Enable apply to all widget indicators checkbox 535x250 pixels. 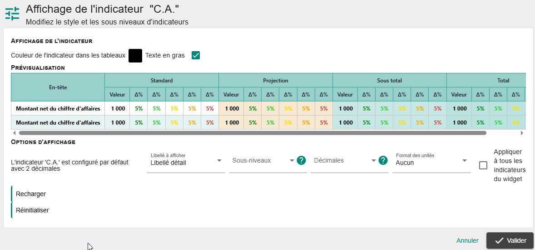[483, 165]
